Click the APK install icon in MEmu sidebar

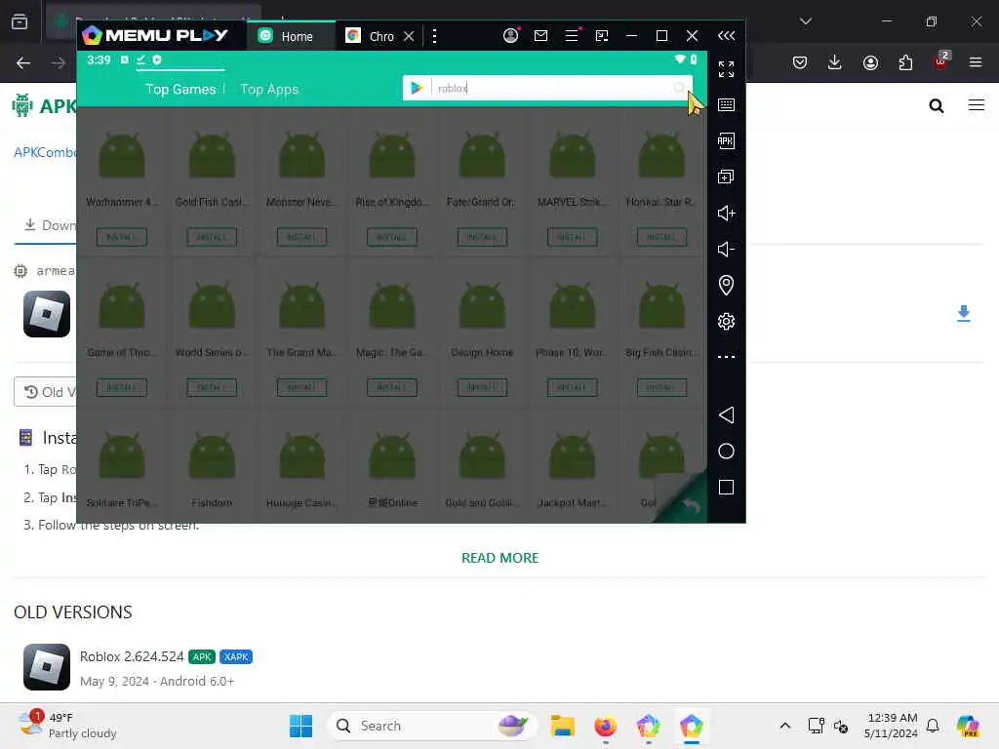click(726, 140)
